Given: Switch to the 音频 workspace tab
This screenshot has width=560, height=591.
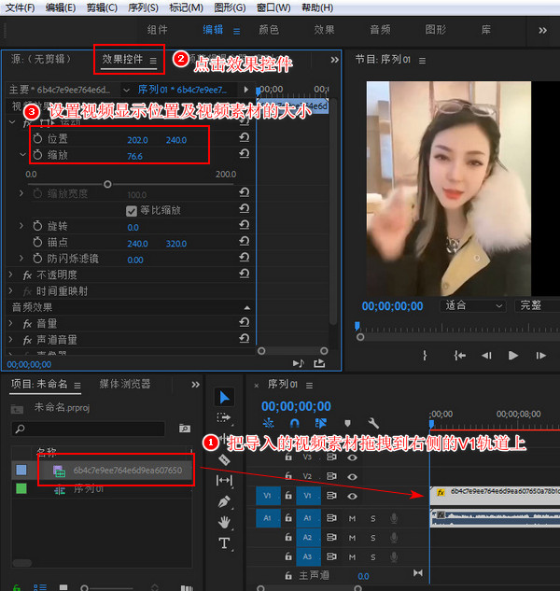Looking at the screenshot, I should pyautogui.click(x=380, y=30).
